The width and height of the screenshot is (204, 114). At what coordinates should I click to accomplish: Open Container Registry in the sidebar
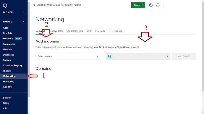[13, 65]
